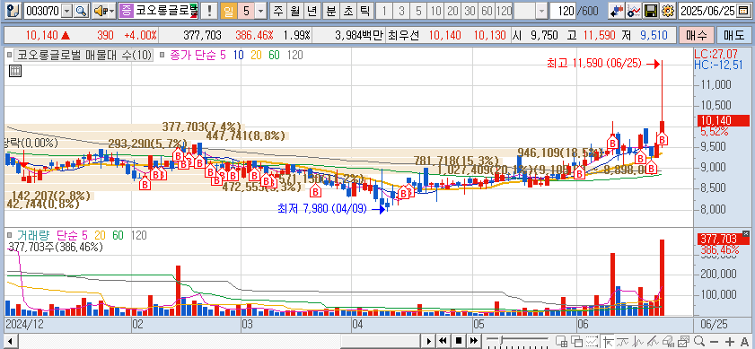Click the 매수 buy button
The height and width of the screenshot is (349, 755).
point(697,35)
